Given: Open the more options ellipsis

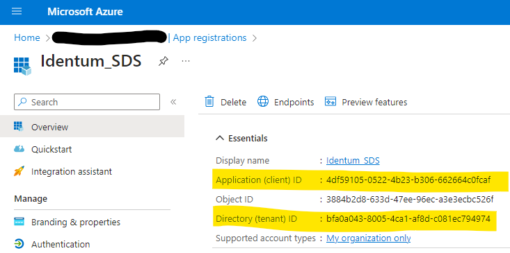Looking at the screenshot, I should click(186, 60).
